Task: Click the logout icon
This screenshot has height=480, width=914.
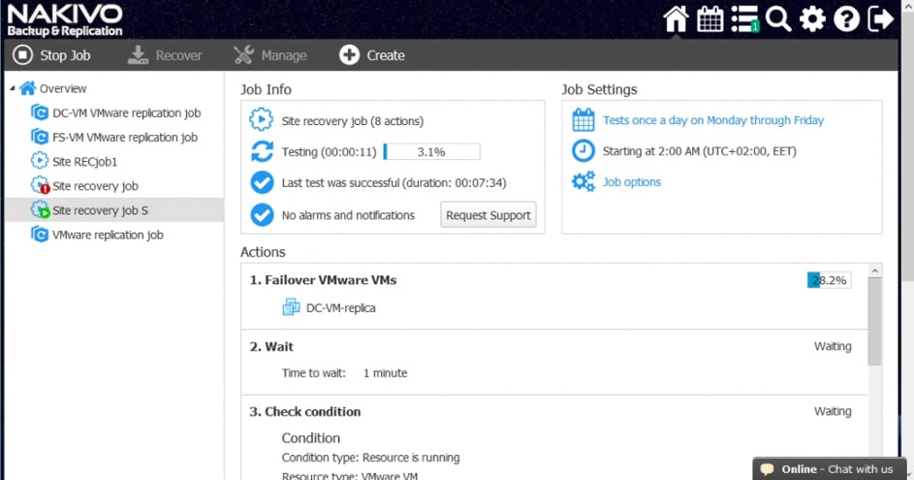Action: (x=880, y=18)
